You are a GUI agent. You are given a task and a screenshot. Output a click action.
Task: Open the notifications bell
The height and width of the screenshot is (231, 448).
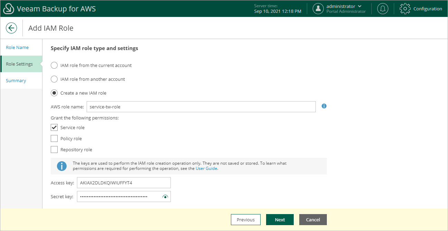pyautogui.click(x=382, y=9)
